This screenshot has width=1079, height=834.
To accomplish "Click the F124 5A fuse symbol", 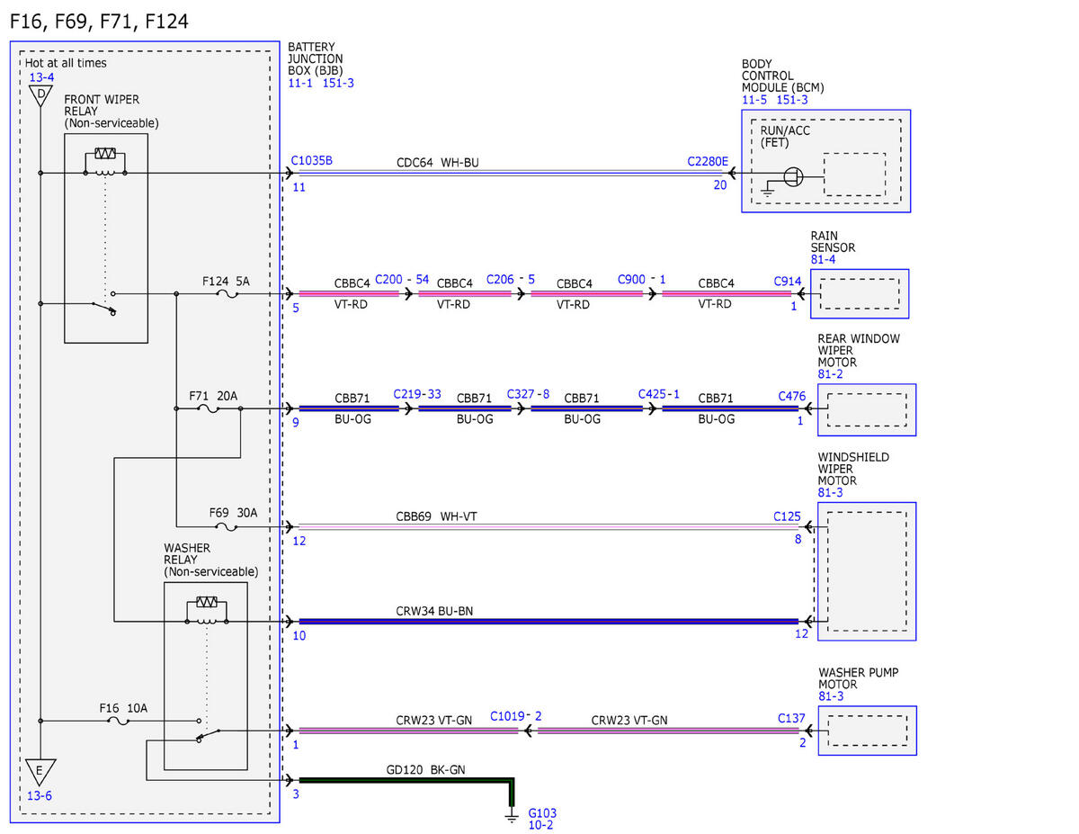I will click(227, 293).
